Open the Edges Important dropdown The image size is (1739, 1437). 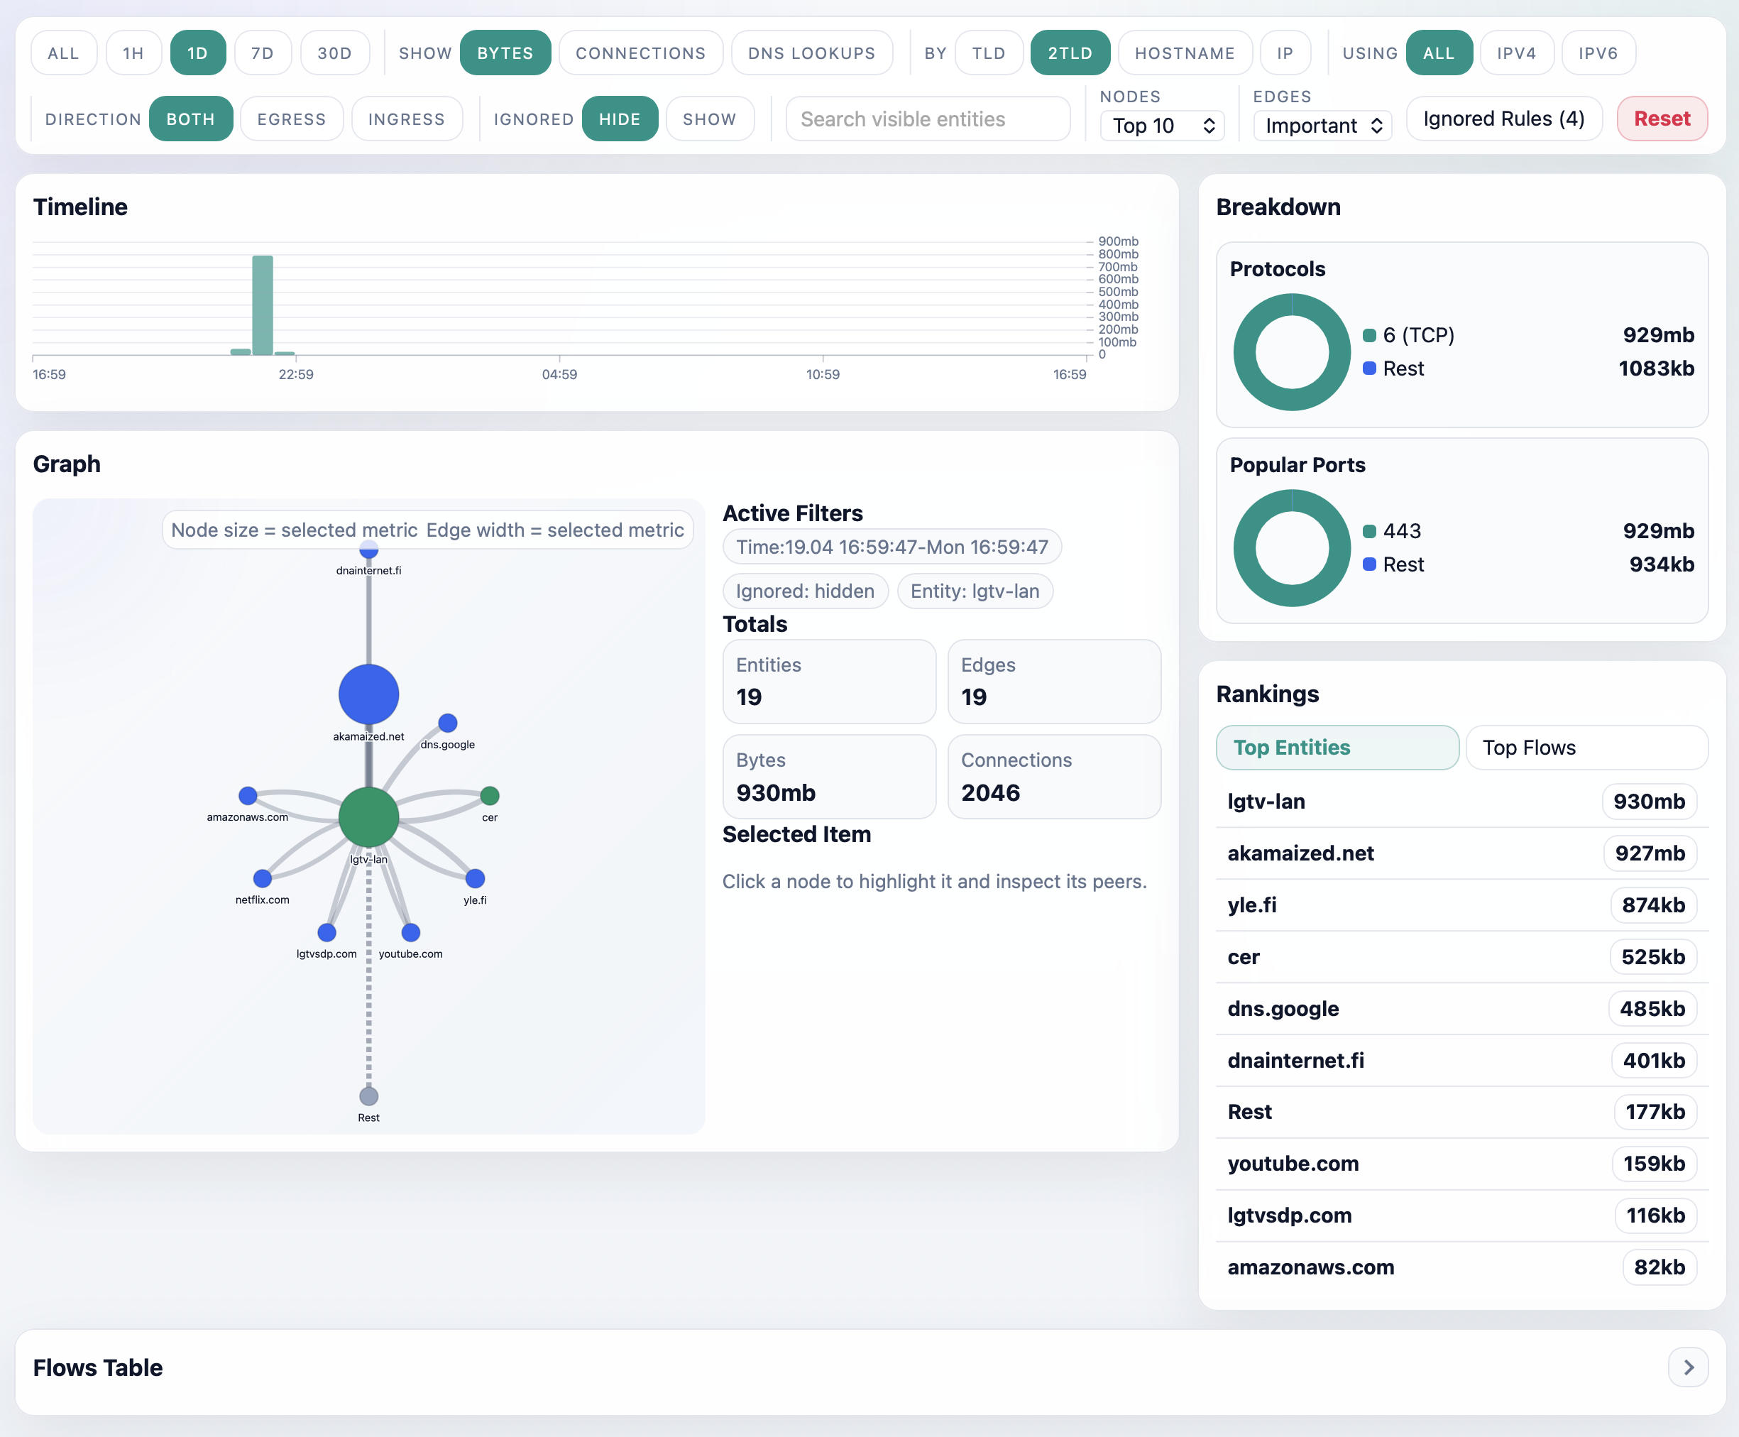pyautogui.click(x=1322, y=126)
